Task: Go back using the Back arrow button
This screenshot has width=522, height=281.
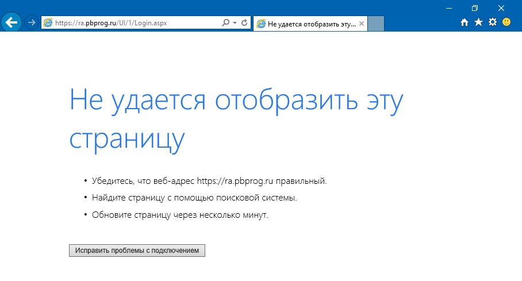Action: [11, 22]
